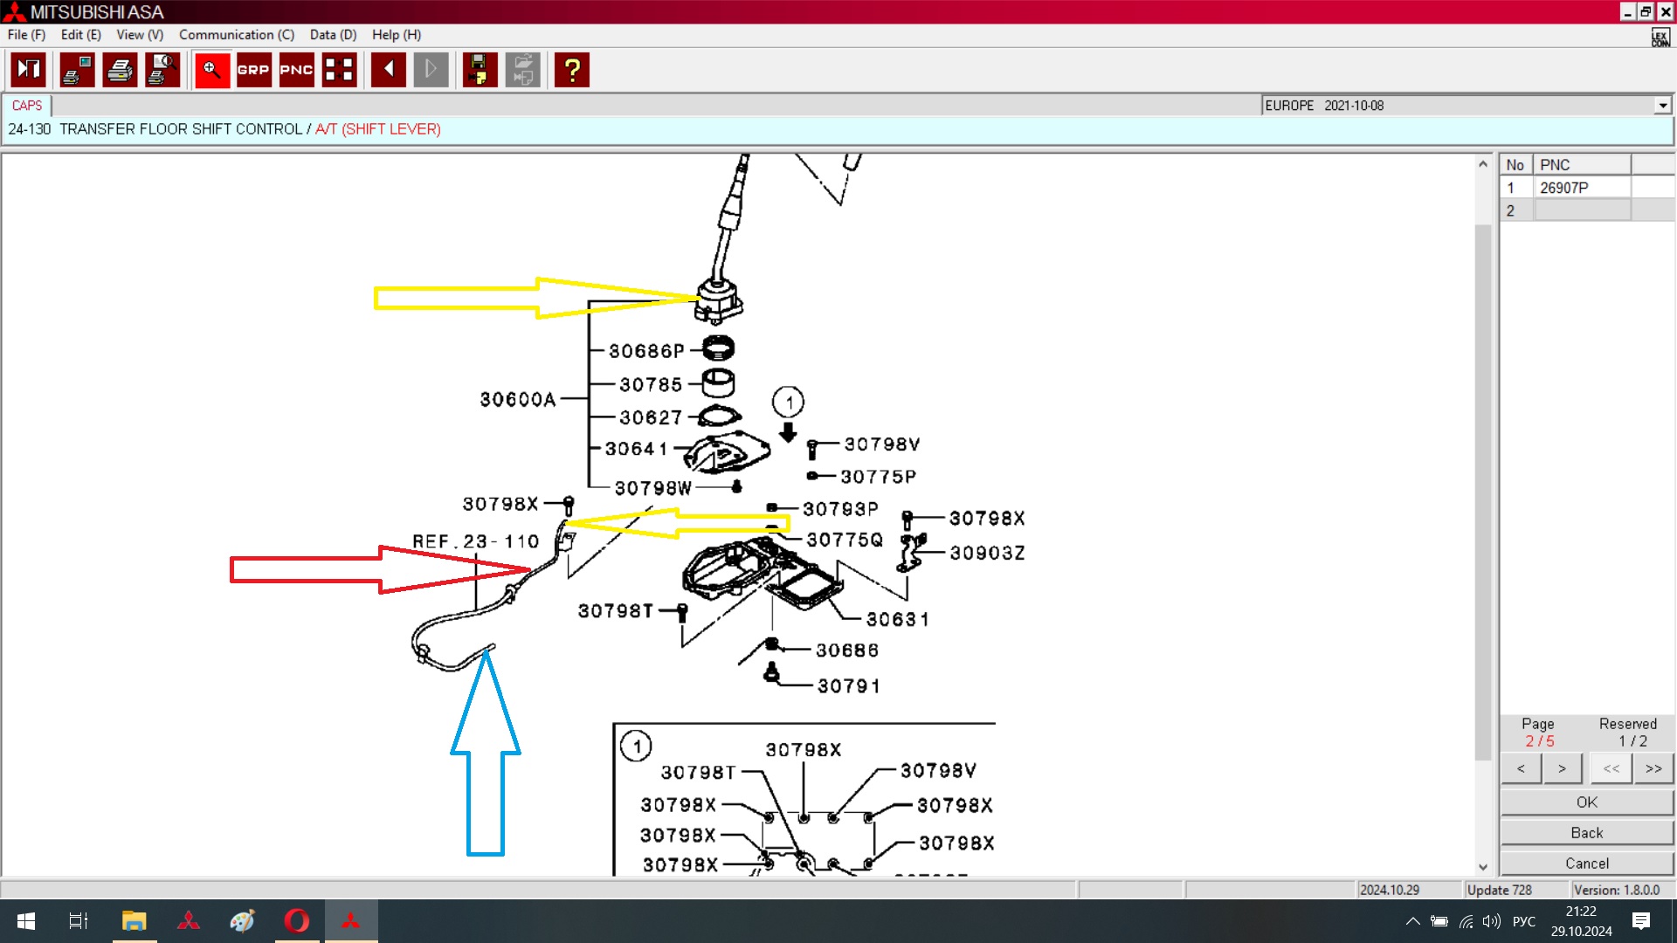Click the four-squares illustration list icon
The width and height of the screenshot is (1677, 943).
click(x=339, y=70)
